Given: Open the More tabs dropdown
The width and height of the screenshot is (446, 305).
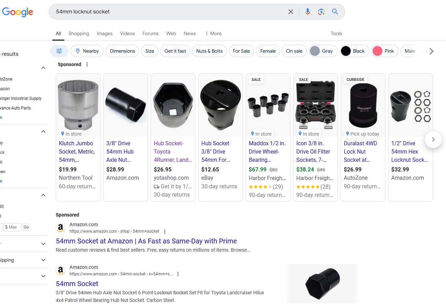Looking at the screenshot, I should coord(213,33).
